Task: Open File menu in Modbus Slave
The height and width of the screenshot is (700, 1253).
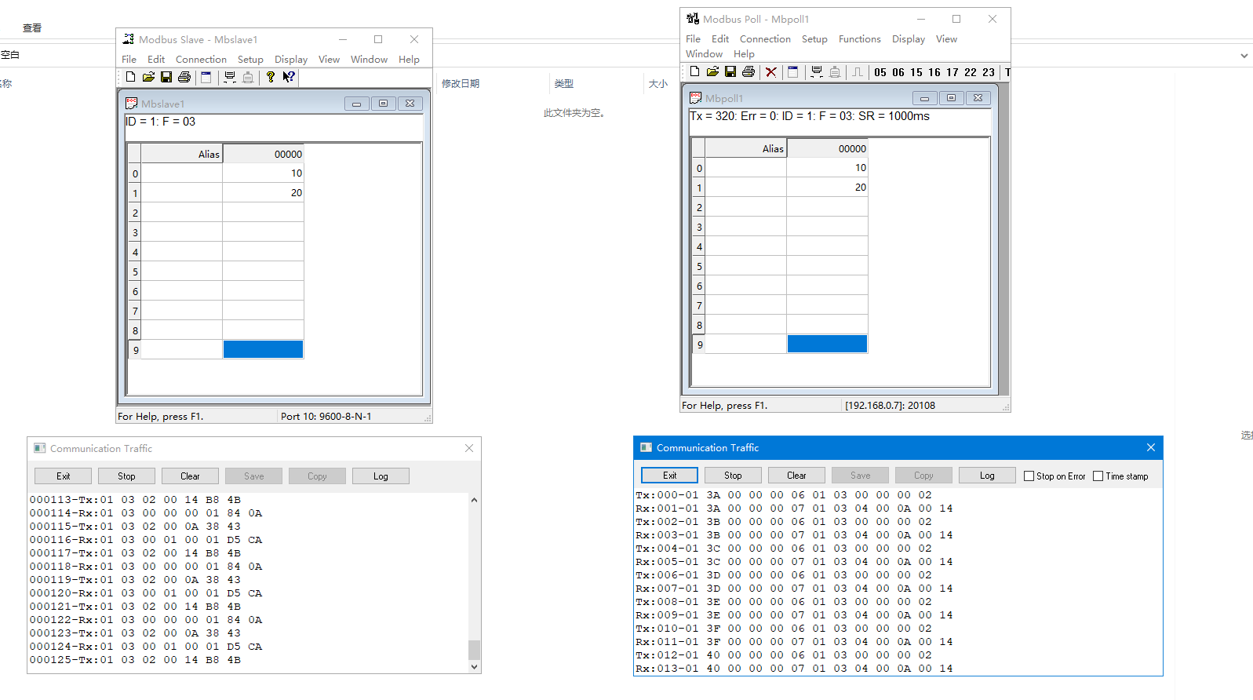Action: (129, 59)
